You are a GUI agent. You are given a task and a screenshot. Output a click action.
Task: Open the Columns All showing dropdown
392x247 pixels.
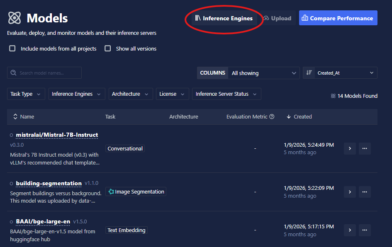[x=263, y=73]
